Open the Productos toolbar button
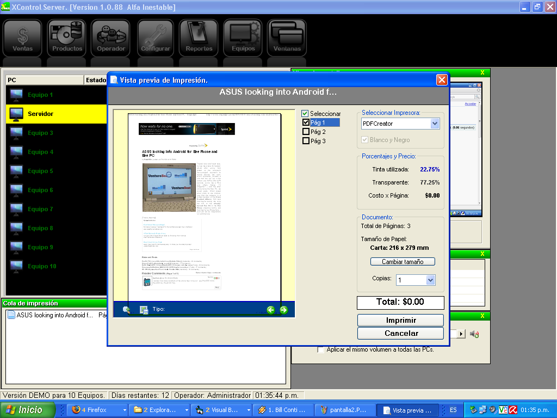Image resolution: width=557 pixels, height=418 pixels. click(x=67, y=38)
